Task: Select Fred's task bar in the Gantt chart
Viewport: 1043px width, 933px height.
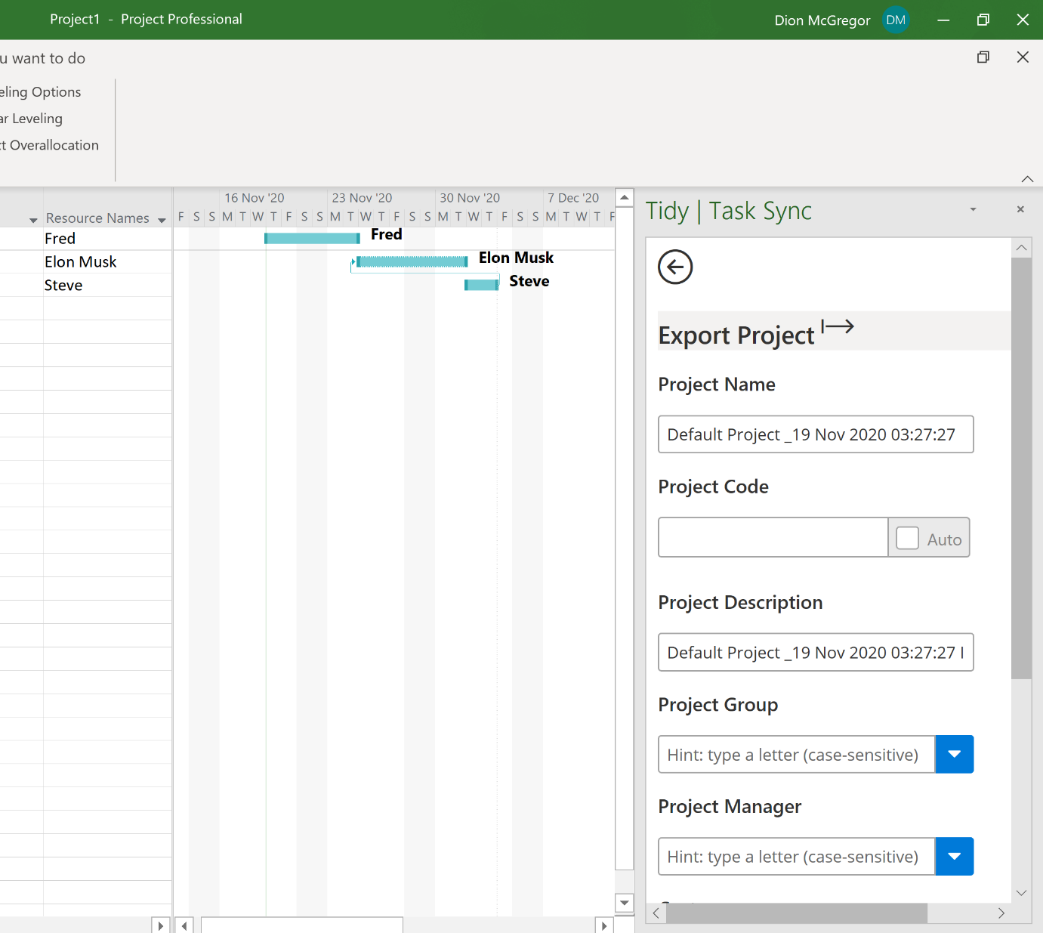Action: pyautogui.click(x=312, y=237)
